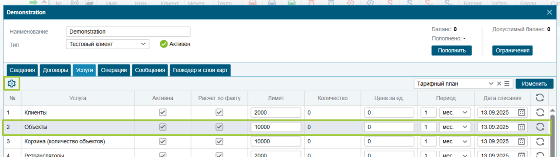Click the Лимит field for Клиенты
This screenshot has height=157, width=560.
tap(276, 113)
